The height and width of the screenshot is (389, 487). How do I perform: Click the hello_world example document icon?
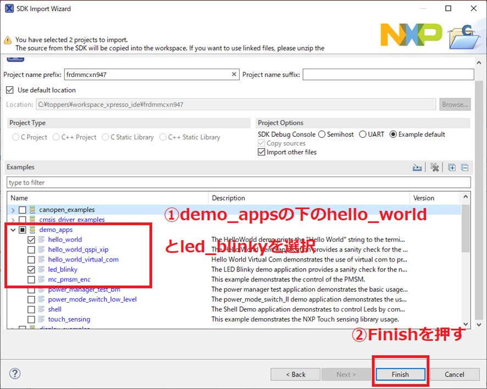pos(41,240)
